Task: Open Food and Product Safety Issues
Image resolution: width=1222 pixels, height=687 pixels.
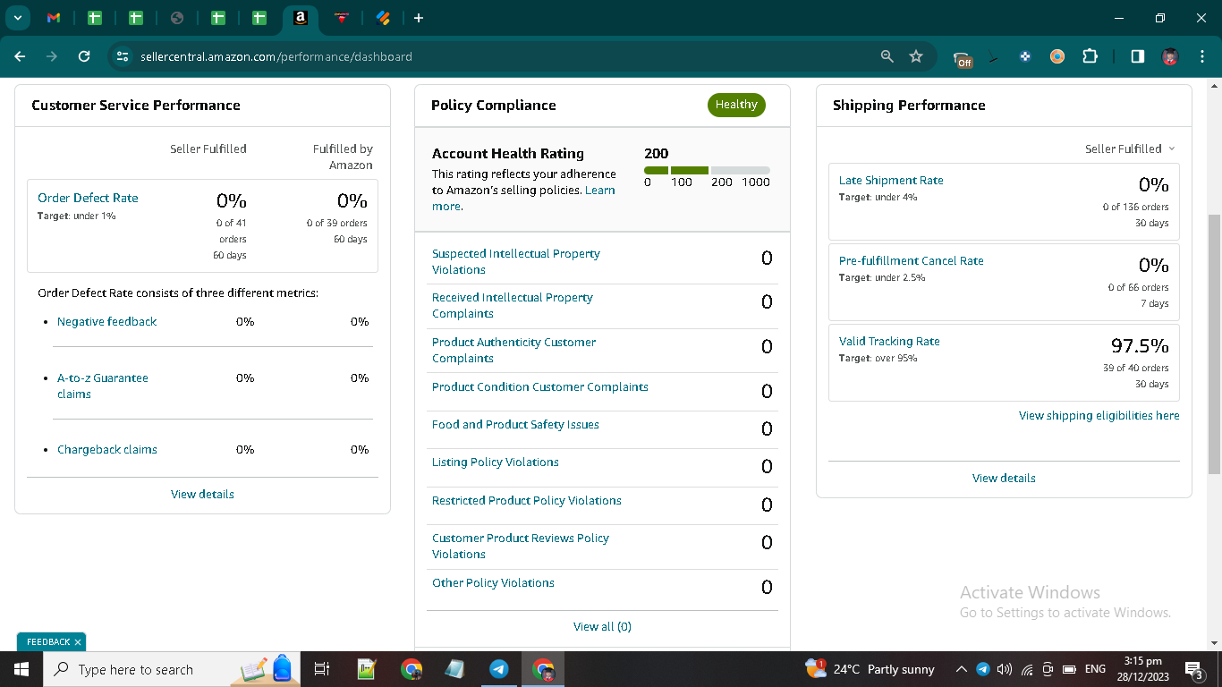Action: (515, 424)
